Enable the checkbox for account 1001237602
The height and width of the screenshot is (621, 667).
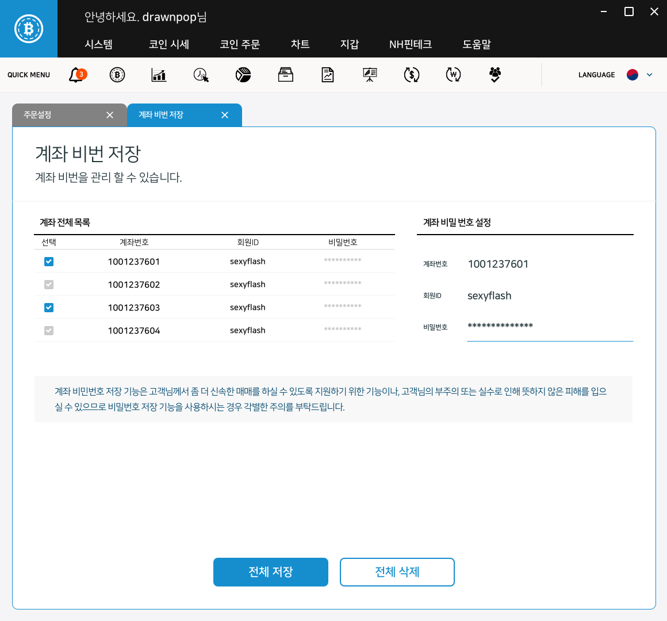[x=49, y=284]
